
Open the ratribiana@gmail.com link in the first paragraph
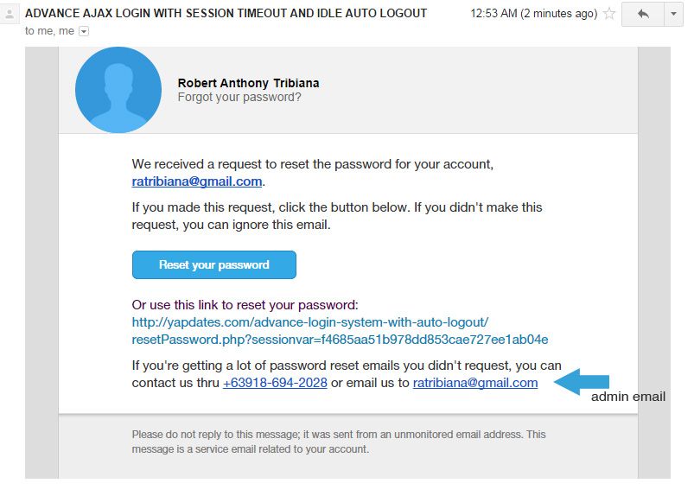click(x=197, y=181)
